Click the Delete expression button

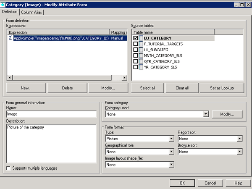click(67, 88)
